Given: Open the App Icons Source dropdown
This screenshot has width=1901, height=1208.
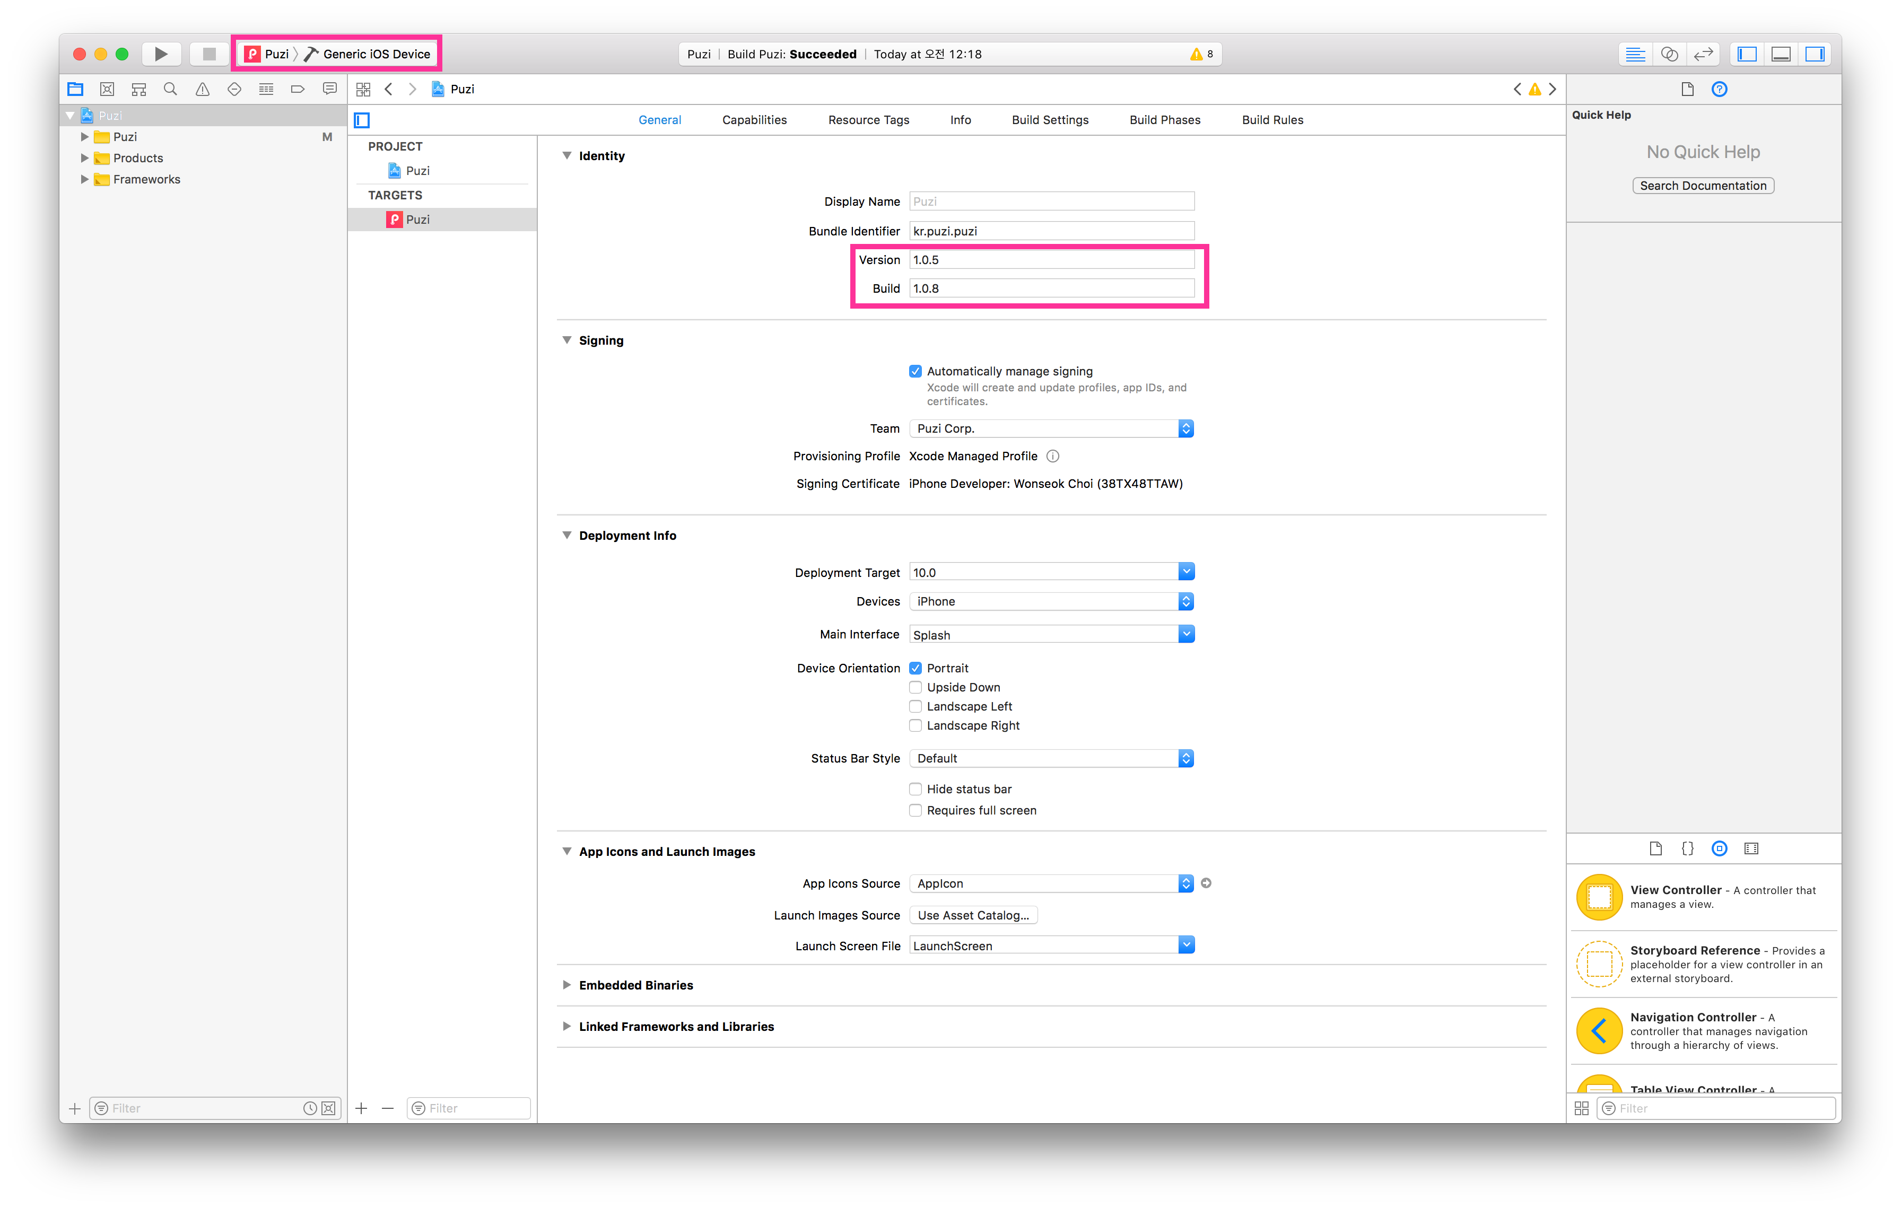Looking at the screenshot, I should coord(1052,883).
